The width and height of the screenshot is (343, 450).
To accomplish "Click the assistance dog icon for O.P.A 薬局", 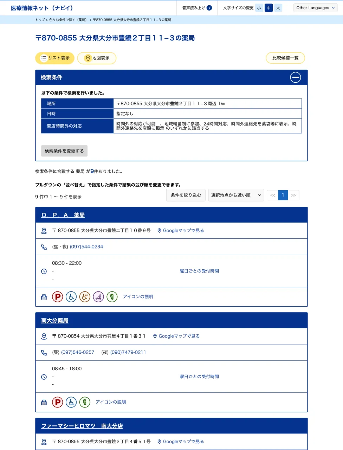I will pyautogui.click(x=98, y=297).
